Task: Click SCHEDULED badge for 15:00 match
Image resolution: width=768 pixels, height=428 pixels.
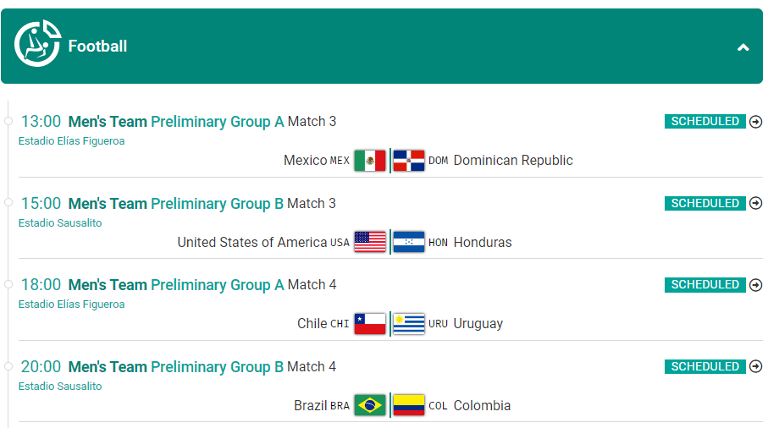Action: (704, 203)
